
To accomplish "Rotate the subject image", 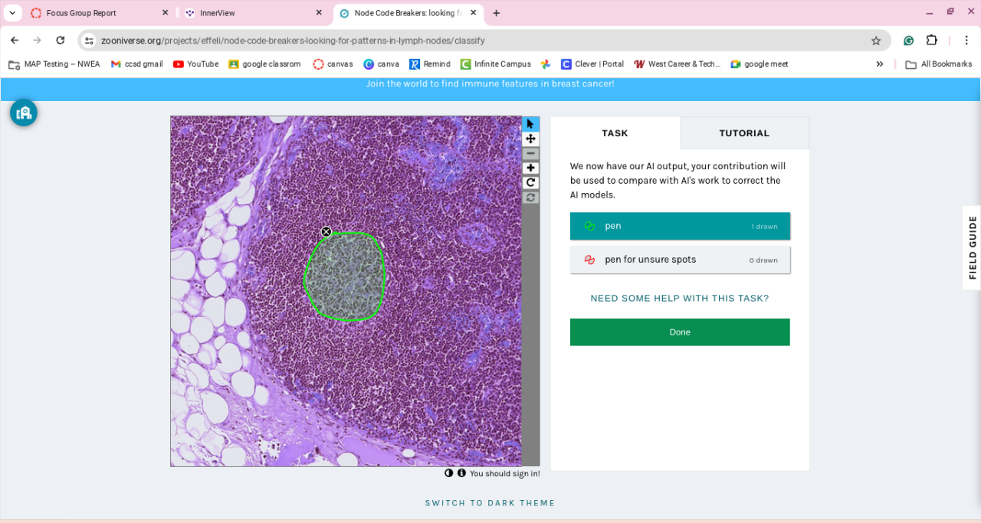I will tap(530, 182).
